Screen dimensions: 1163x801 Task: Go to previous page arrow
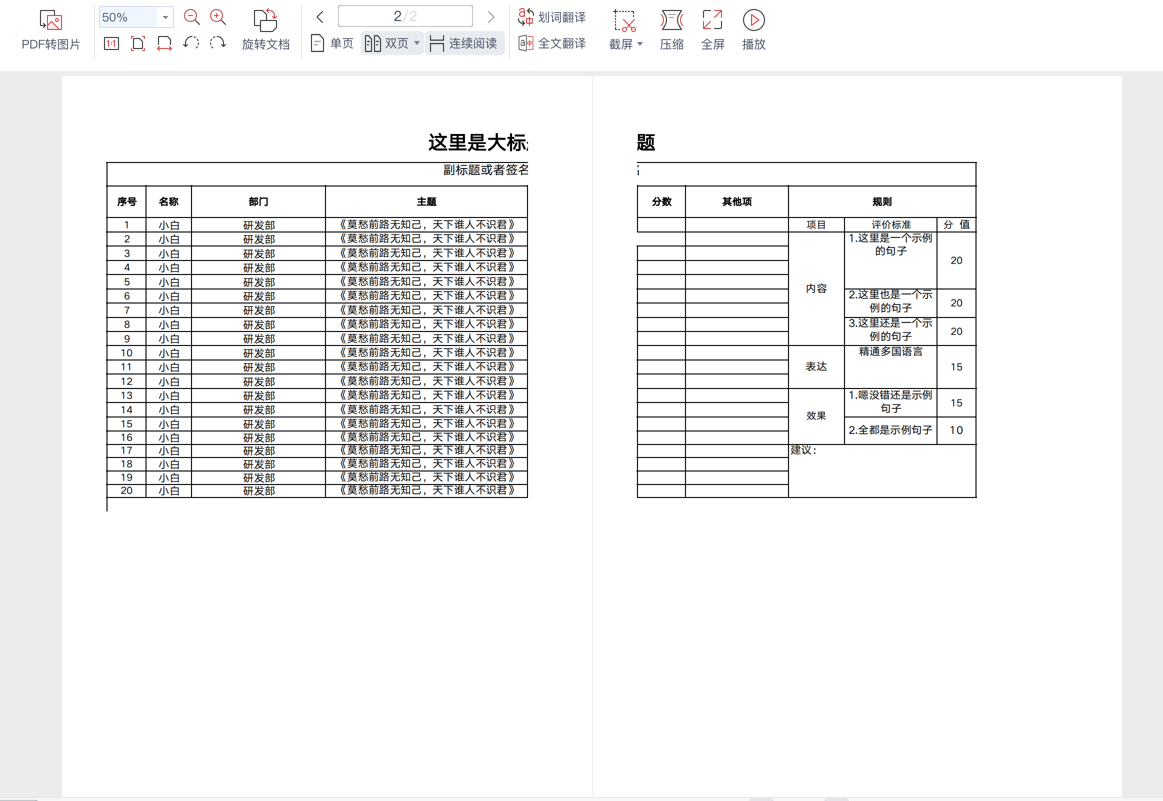coord(320,17)
